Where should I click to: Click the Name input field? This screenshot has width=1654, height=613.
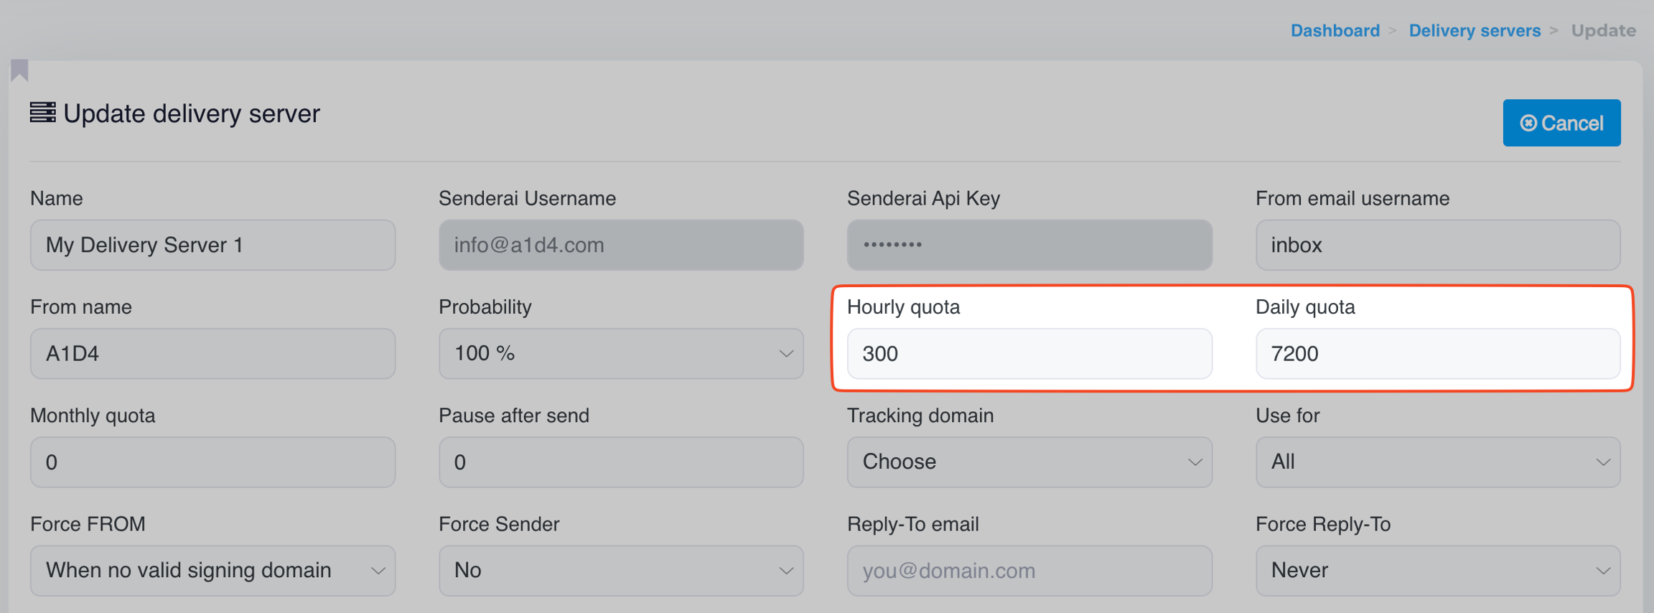tap(212, 245)
